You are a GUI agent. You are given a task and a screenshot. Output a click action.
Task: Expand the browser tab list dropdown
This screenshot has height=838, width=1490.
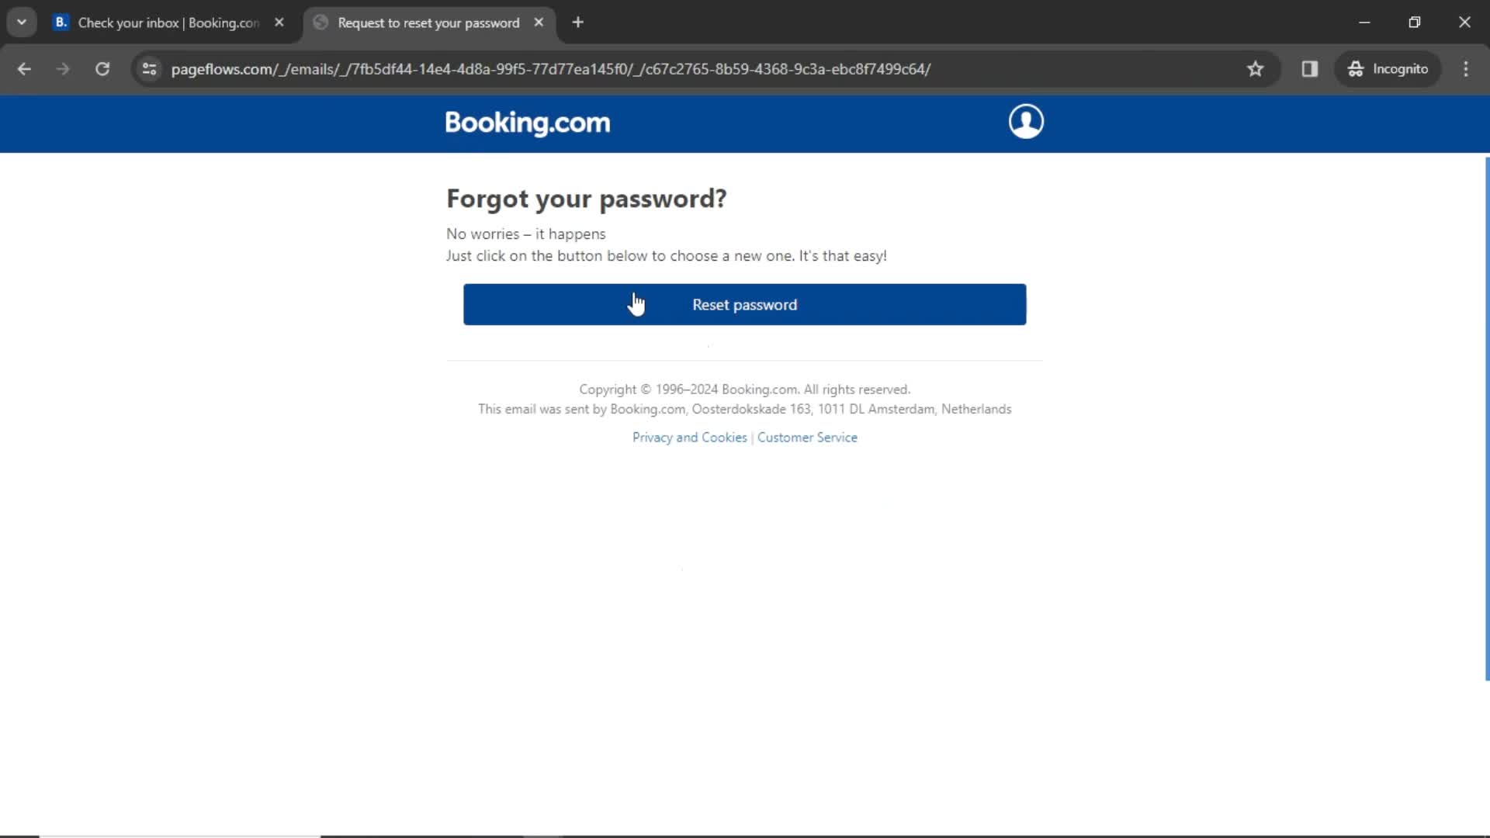point(22,23)
